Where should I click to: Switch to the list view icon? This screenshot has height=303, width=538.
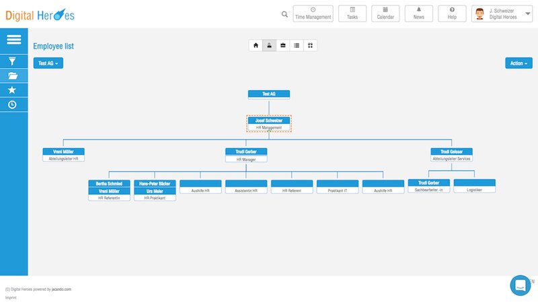pyautogui.click(x=297, y=46)
